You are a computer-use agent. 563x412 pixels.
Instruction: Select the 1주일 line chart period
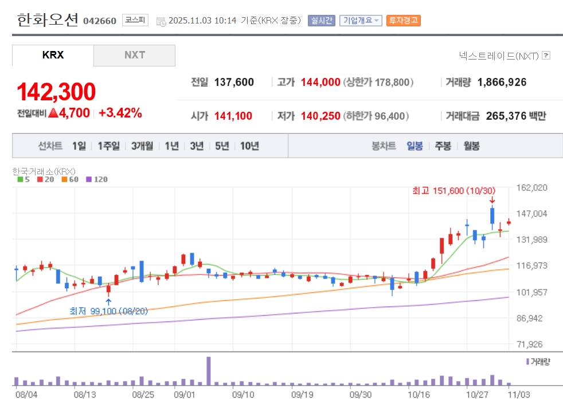pos(109,146)
